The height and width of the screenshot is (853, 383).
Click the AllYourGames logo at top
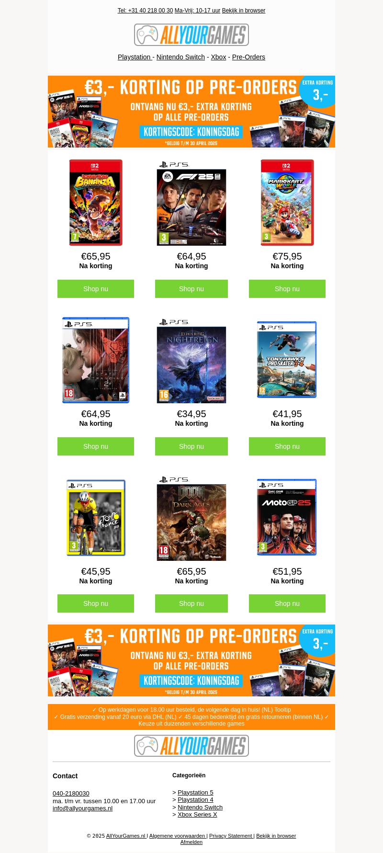pyautogui.click(x=191, y=35)
